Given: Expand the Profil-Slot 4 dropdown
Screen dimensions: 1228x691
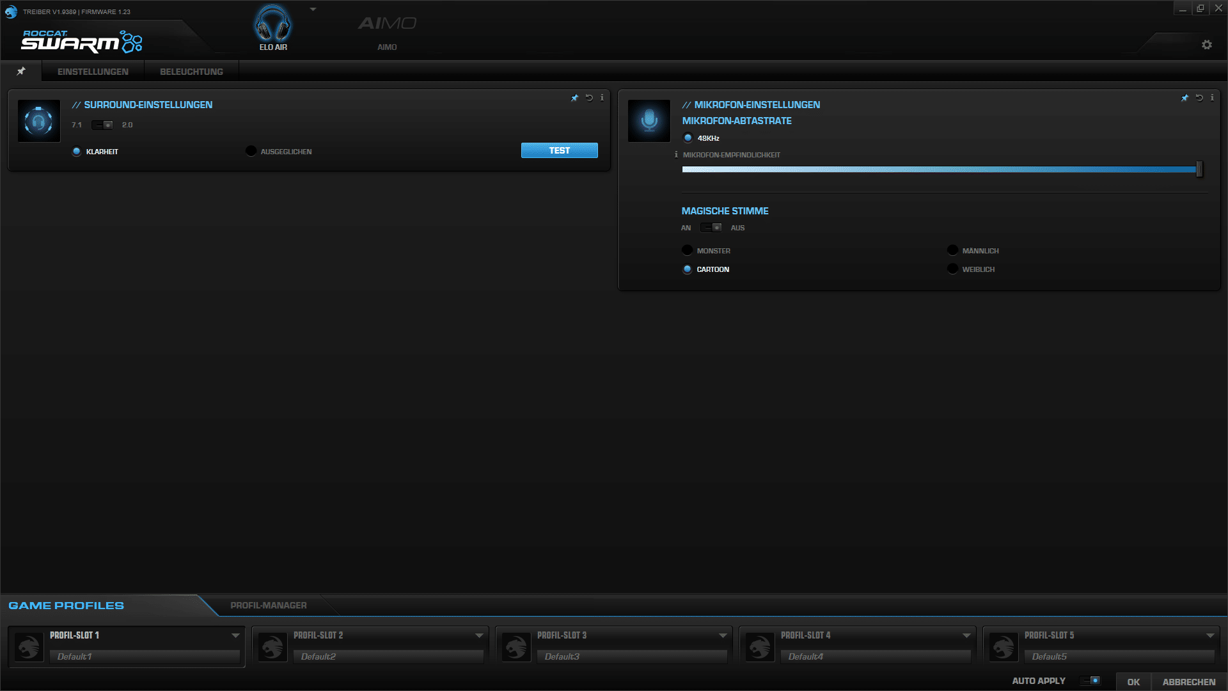Looking at the screenshot, I should coord(966,635).
